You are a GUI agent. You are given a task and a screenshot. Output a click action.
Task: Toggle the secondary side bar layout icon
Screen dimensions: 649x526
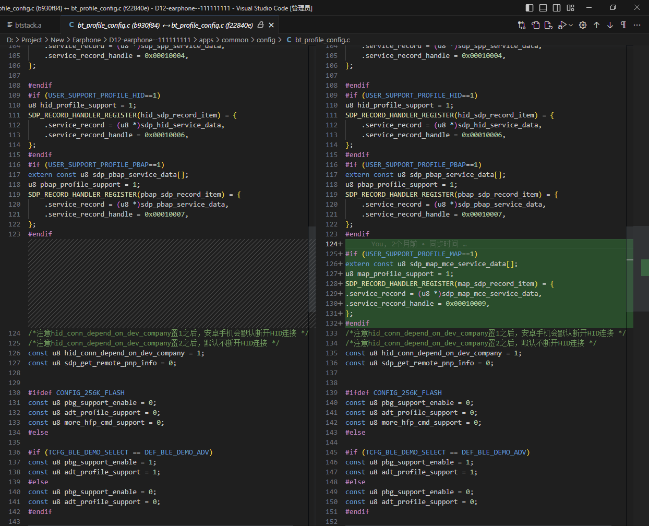coord(557,8)
